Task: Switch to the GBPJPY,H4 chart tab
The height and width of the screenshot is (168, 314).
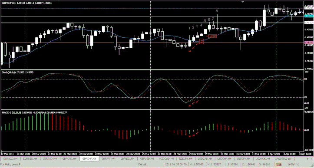Action: (109, 159)
